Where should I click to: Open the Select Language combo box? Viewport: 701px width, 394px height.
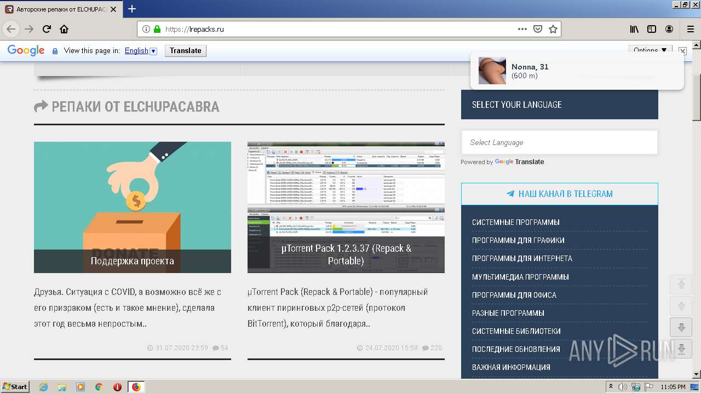coord(559,142)
